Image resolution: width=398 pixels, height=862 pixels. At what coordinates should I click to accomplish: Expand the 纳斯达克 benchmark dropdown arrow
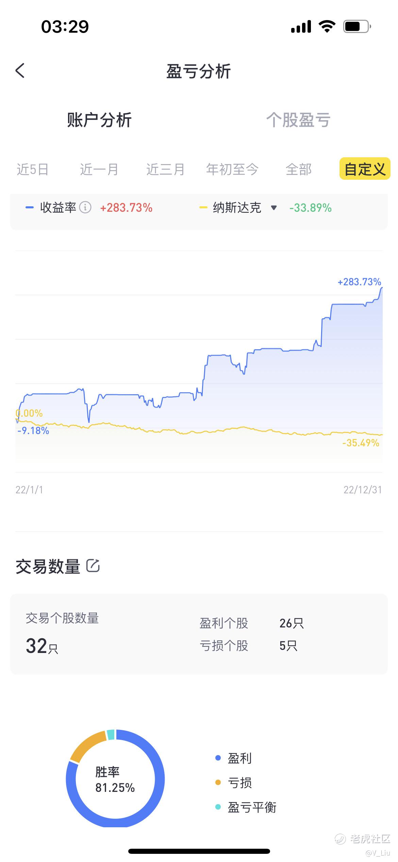(273, 208)
